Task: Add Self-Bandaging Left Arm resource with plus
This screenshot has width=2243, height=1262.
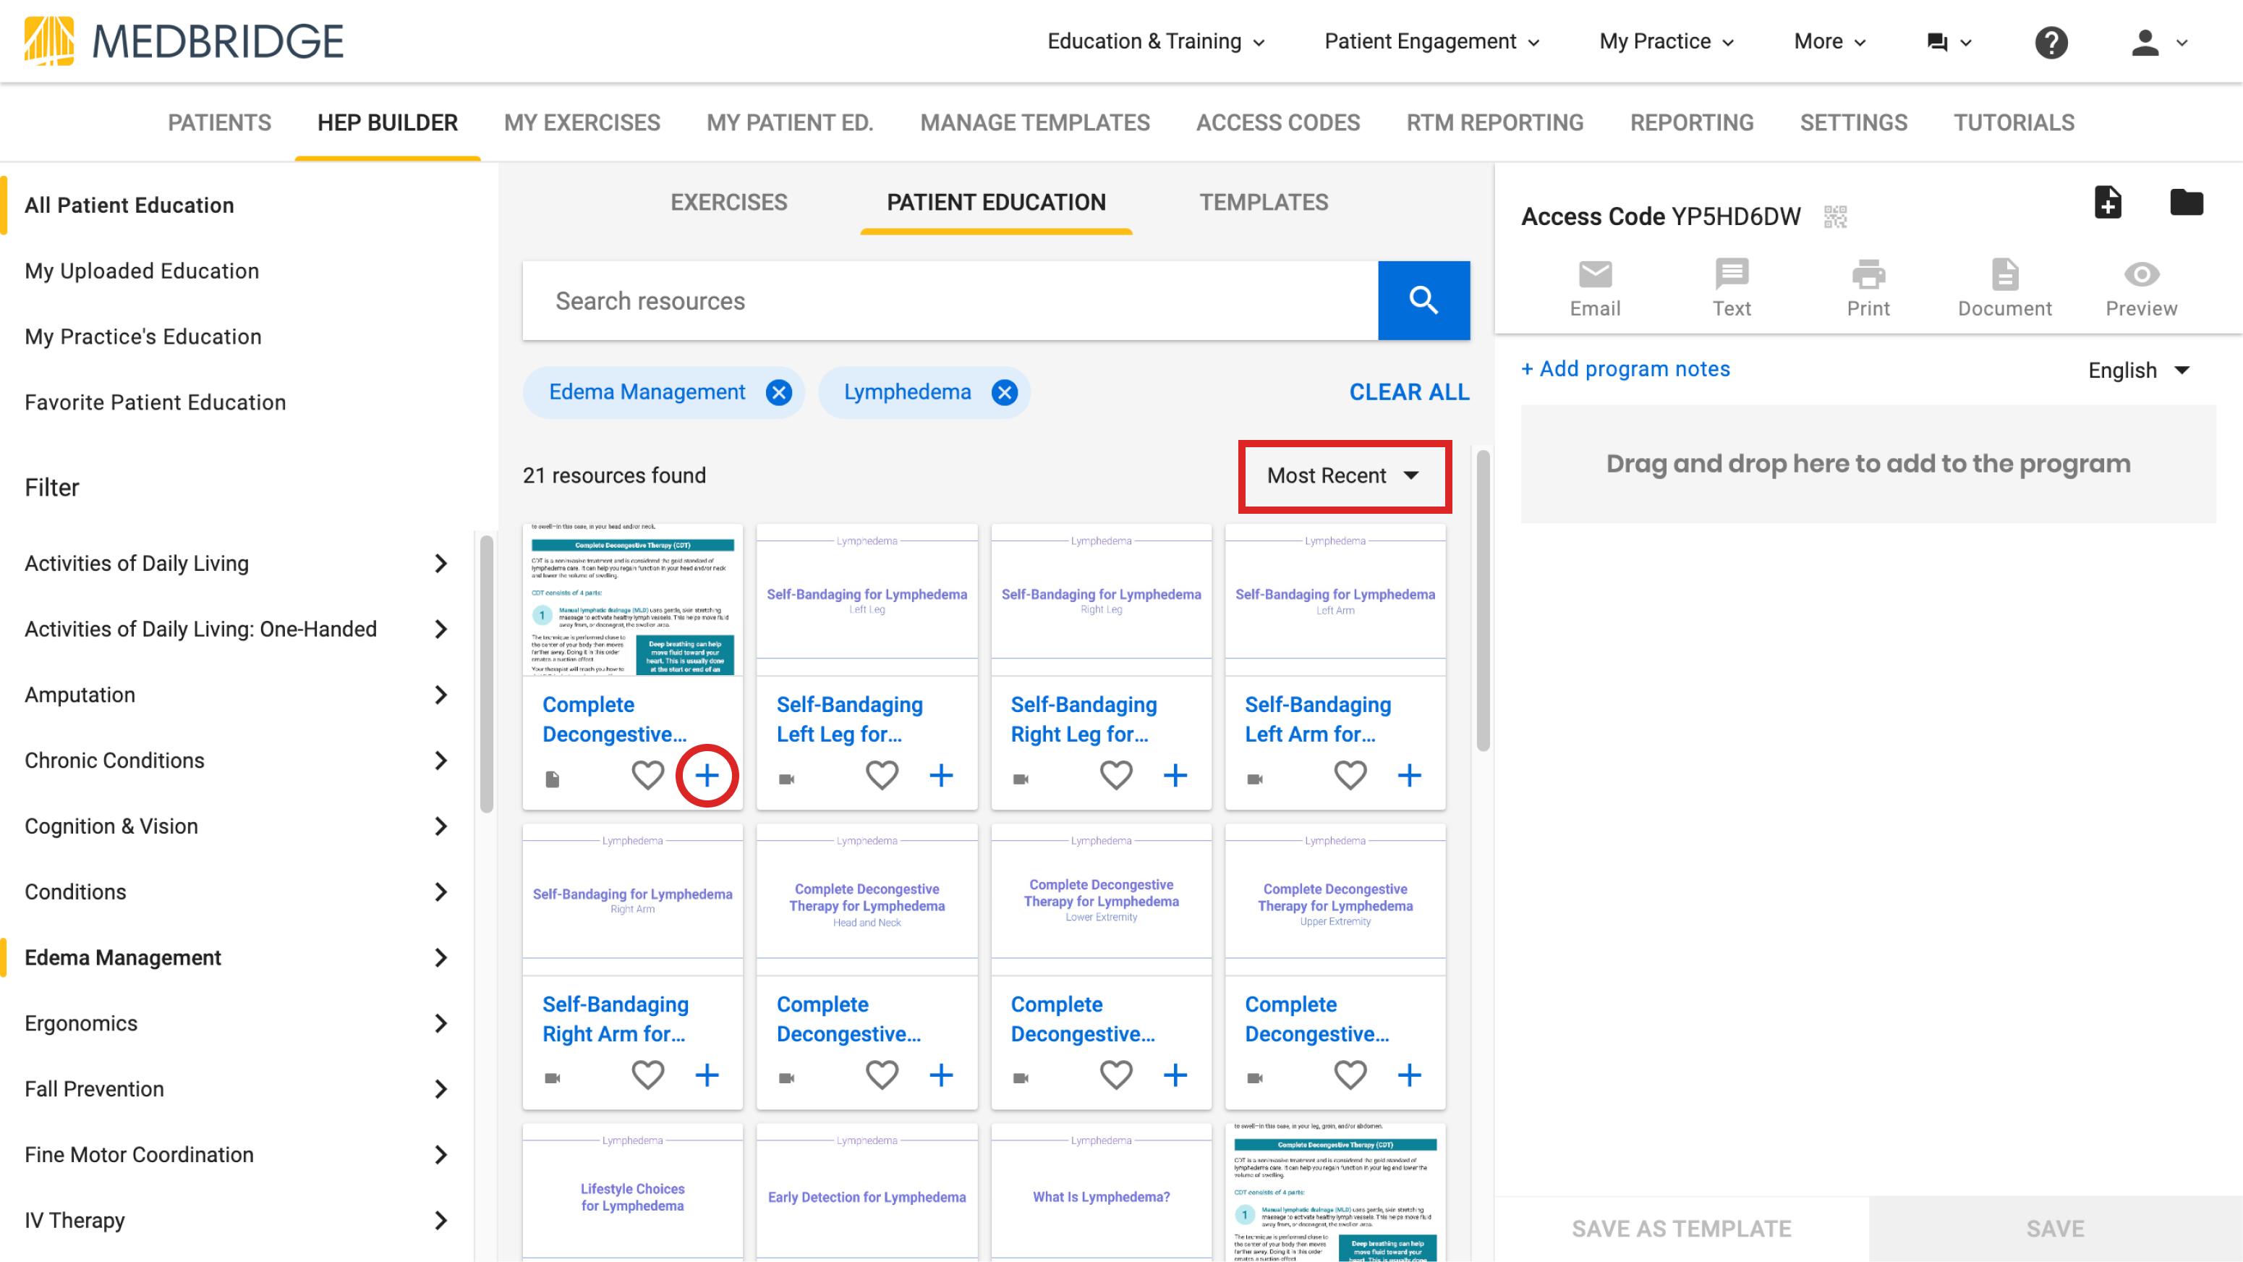Action: coord(1410,775)
